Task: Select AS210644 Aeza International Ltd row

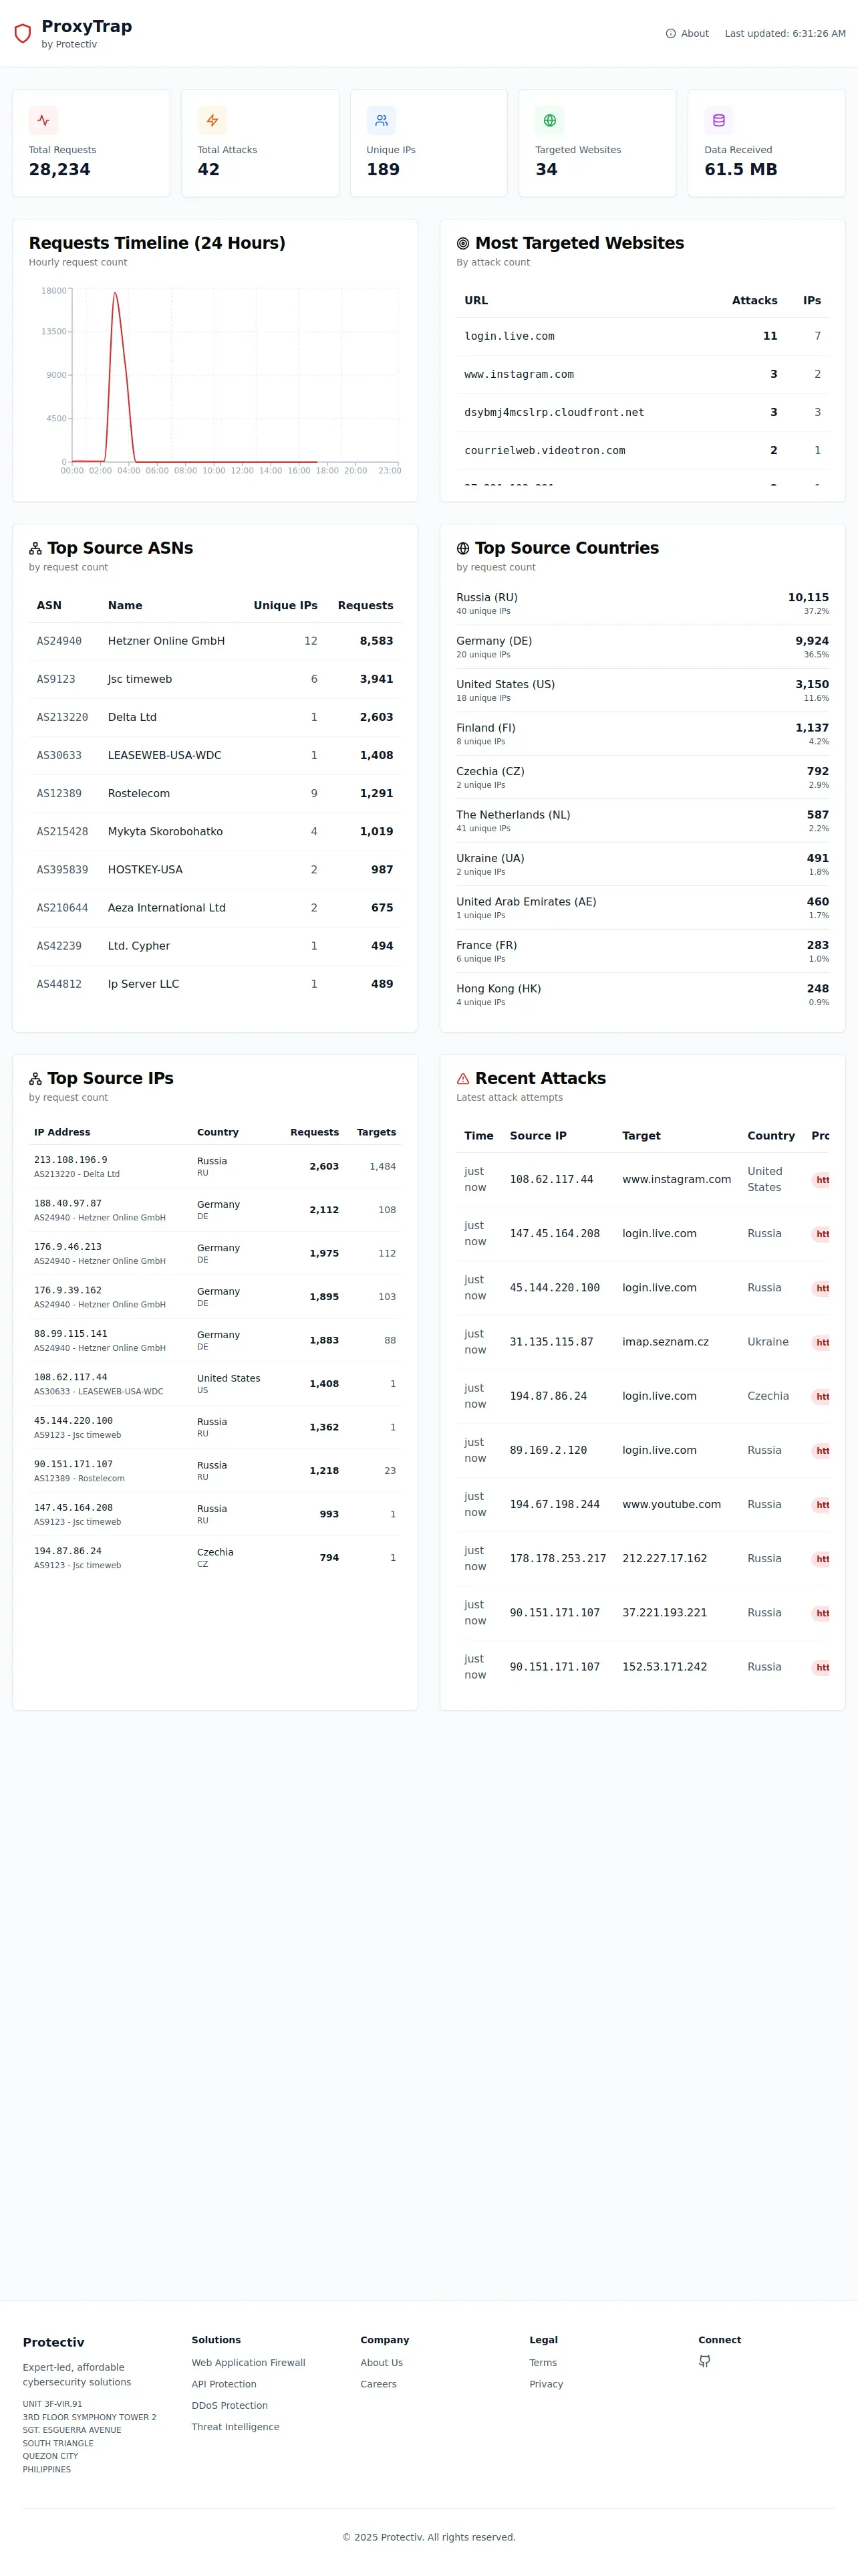Action: pos(214,907)
